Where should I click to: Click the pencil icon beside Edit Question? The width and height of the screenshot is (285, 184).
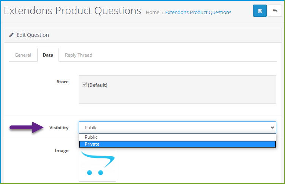click(11, 35)
